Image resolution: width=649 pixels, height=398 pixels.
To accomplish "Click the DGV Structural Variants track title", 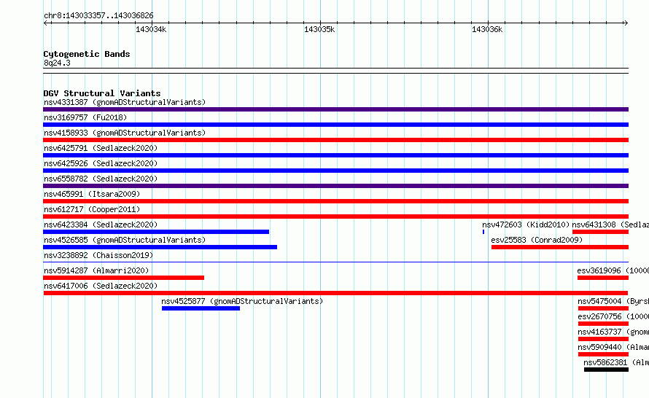I will point(102,93).
